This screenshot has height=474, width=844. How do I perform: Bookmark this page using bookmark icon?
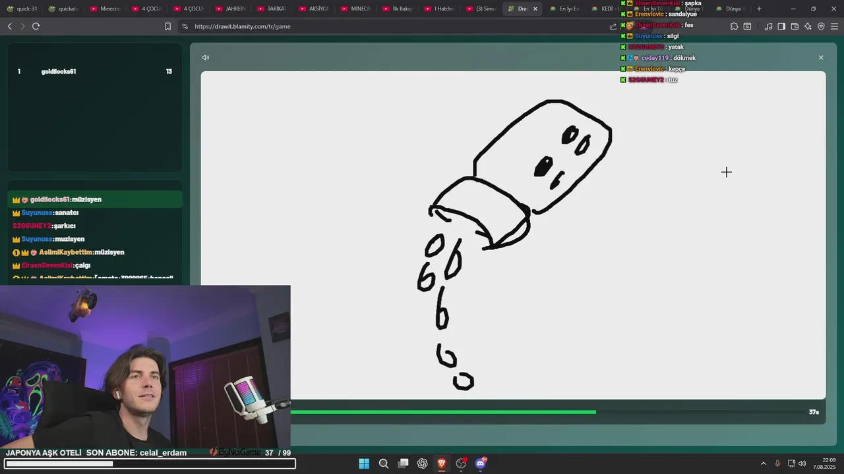tap(167, 26)
